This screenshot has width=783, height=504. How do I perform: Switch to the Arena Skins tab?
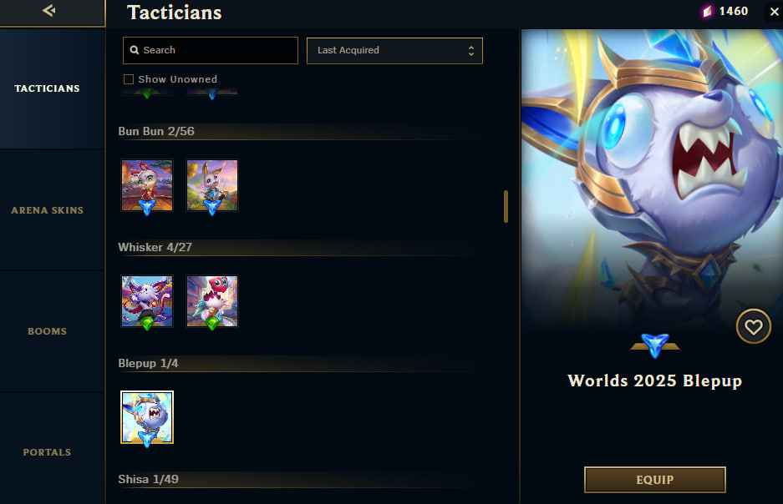47,210
